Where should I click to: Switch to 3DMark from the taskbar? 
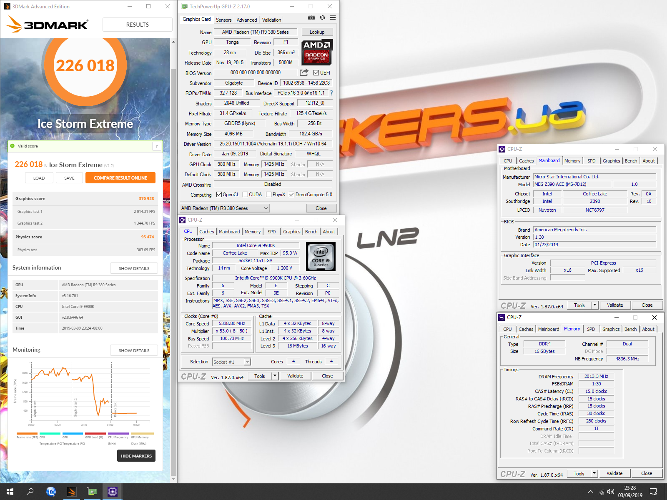(71, 492)
